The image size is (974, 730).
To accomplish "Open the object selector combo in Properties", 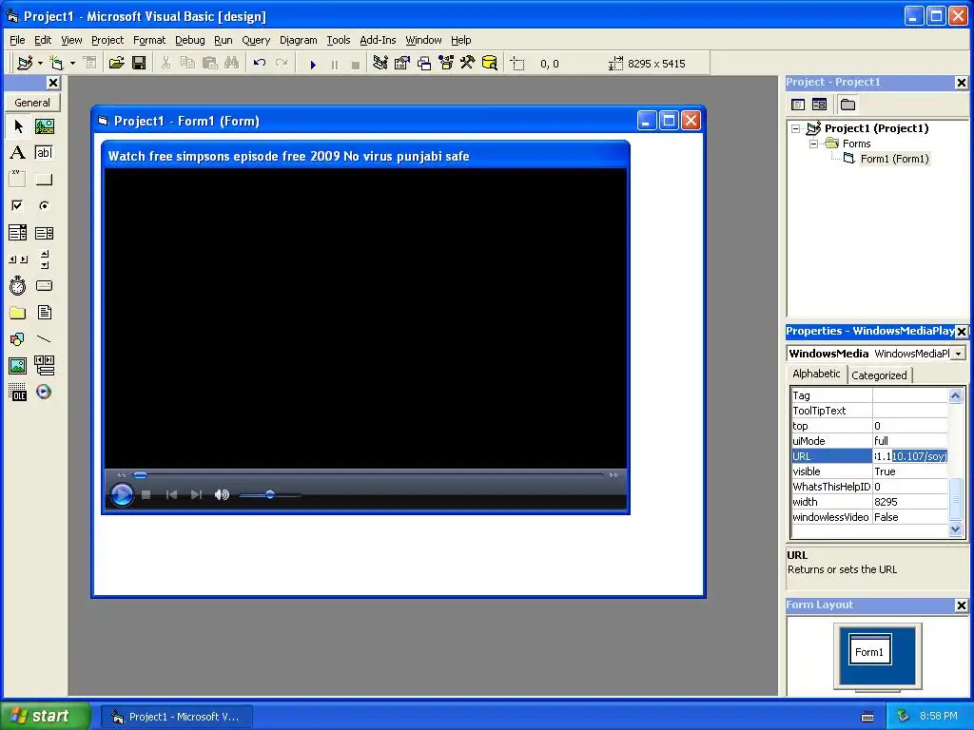I will [959, 354].
